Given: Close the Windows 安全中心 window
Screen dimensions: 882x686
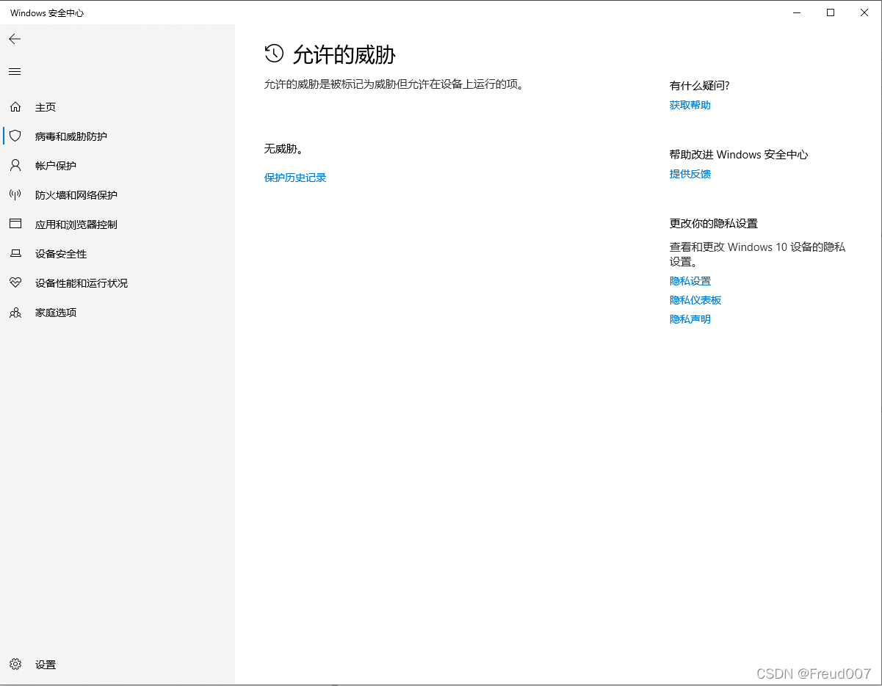Looking at the screenshot, I should point(864,12).
